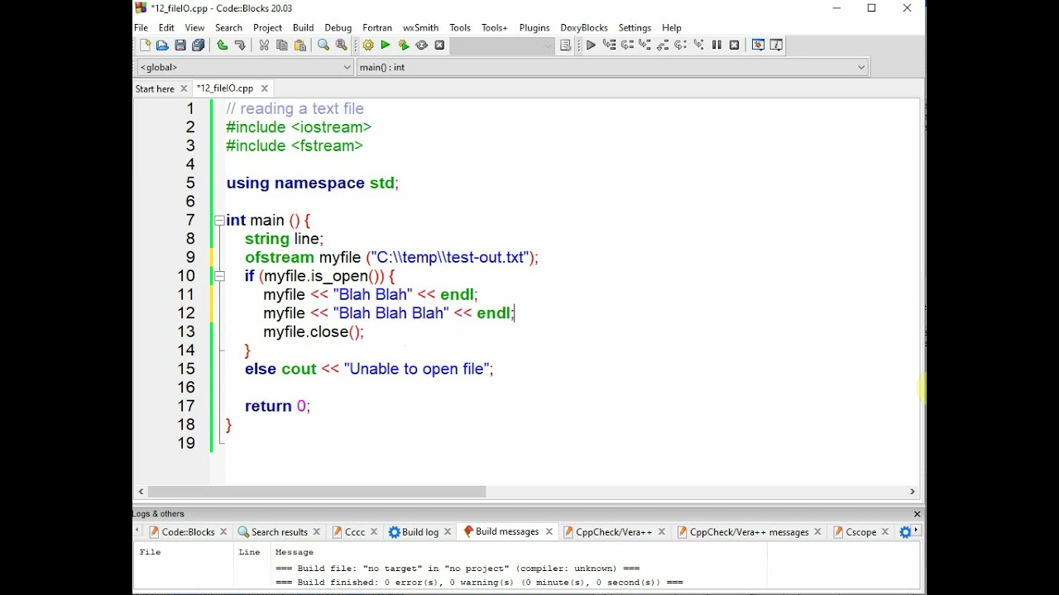1059x595 pixels.
Task: Open the Tools menu
Action: pyautogui.click(x=460, y=27)
